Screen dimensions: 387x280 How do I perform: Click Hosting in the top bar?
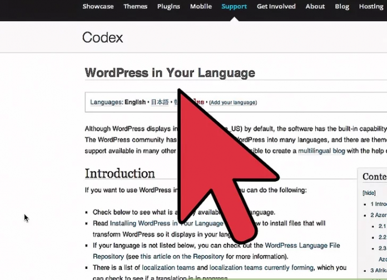point(371,7)
